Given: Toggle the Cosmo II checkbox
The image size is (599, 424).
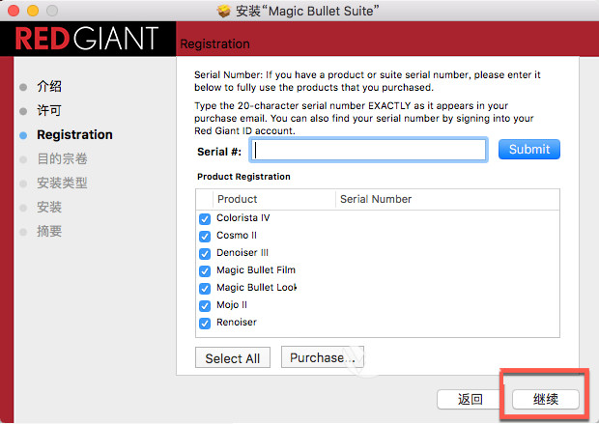Looking at the screenshot, I should (205, 236).
